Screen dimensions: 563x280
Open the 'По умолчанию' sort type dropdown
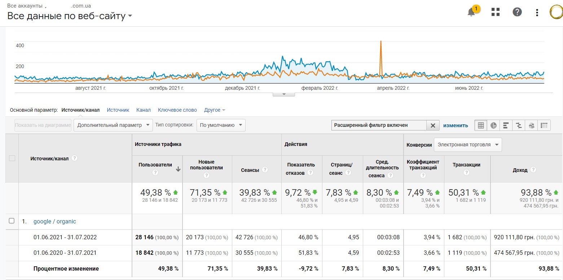(x=221, y=125)
